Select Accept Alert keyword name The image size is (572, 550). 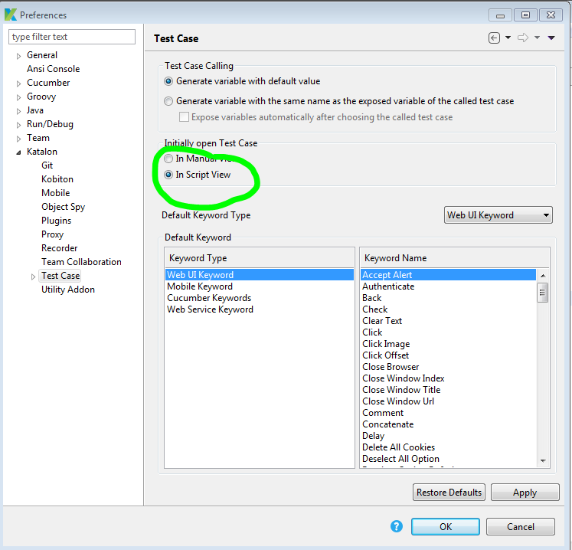(448, 275)
